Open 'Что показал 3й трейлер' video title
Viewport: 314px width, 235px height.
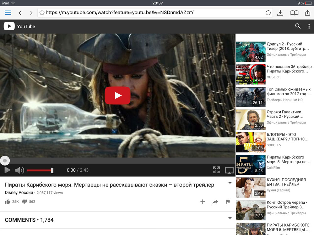tap(289, 69)
